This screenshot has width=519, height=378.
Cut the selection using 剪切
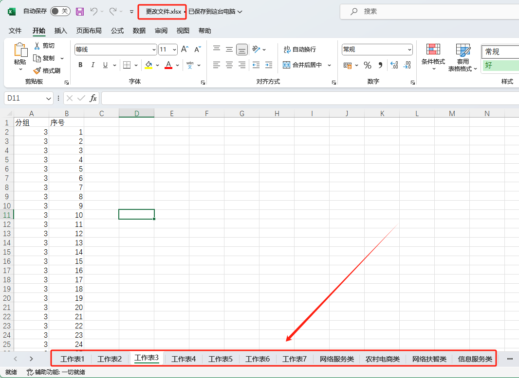point(47,45)
